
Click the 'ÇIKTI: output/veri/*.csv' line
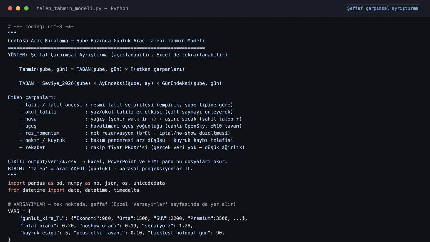118,162
